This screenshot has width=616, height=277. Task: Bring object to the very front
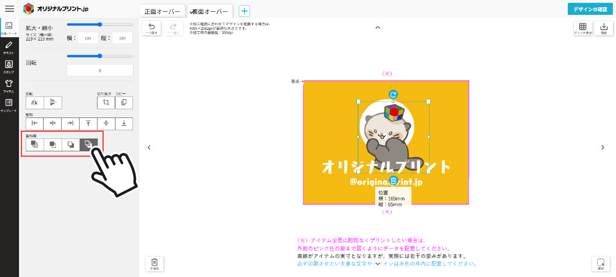(x=35, y=145)
